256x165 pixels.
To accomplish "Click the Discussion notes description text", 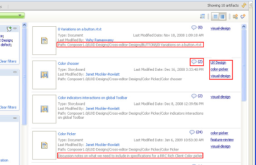I will pyautogui.click(x=130, y=156).
